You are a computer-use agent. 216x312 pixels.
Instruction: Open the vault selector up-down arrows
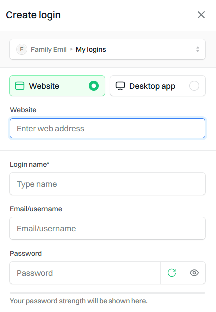(197, 49)
